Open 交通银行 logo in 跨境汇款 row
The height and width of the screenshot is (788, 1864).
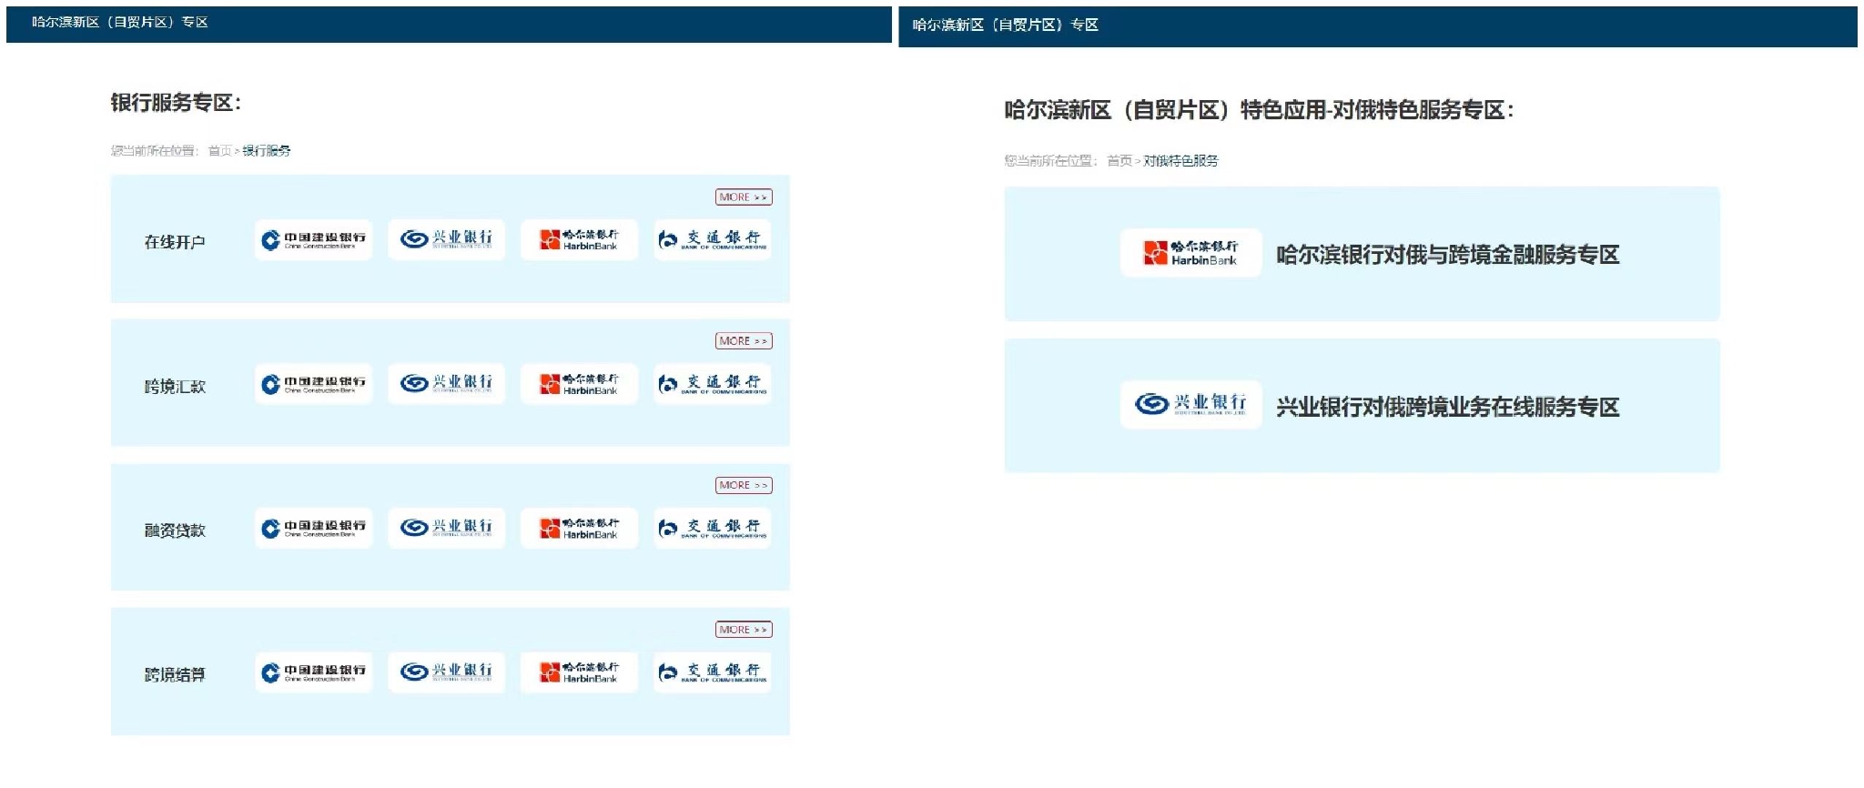coord(713,384)
